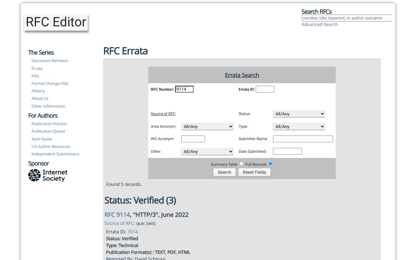Click the Source of RFC form link
The width and height of the screenshot is (416, 260).
163,114
